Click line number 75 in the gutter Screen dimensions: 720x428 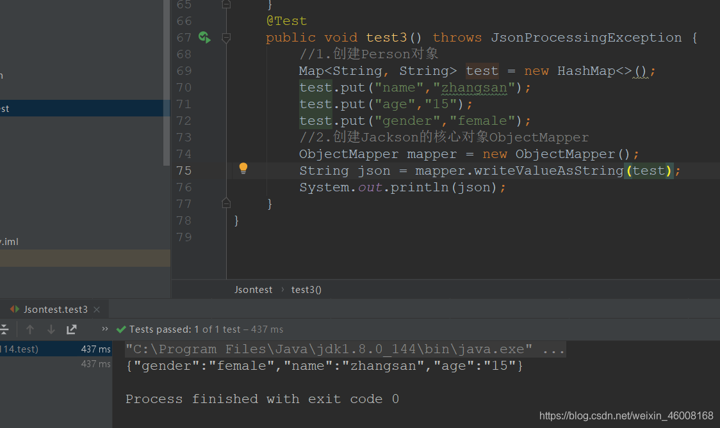coord(184,171)
